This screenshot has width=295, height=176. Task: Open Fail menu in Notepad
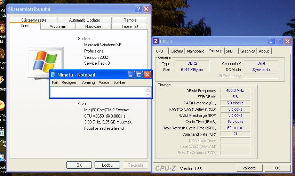tap(55, 82)
